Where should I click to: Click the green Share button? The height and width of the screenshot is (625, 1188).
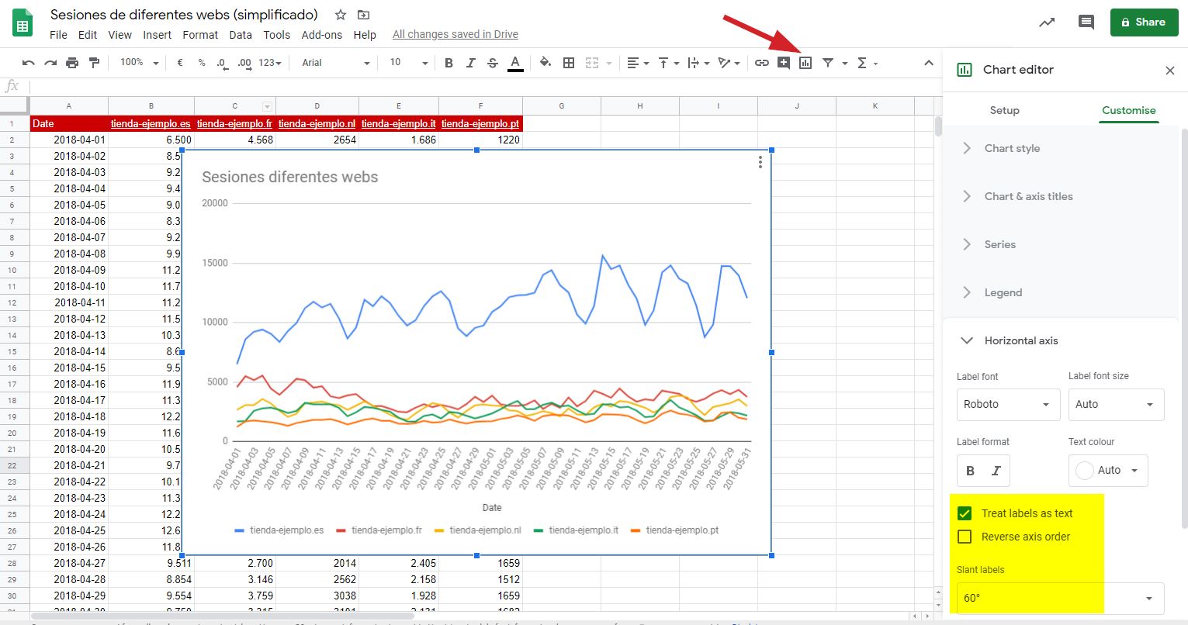[x=1143, y=22]
